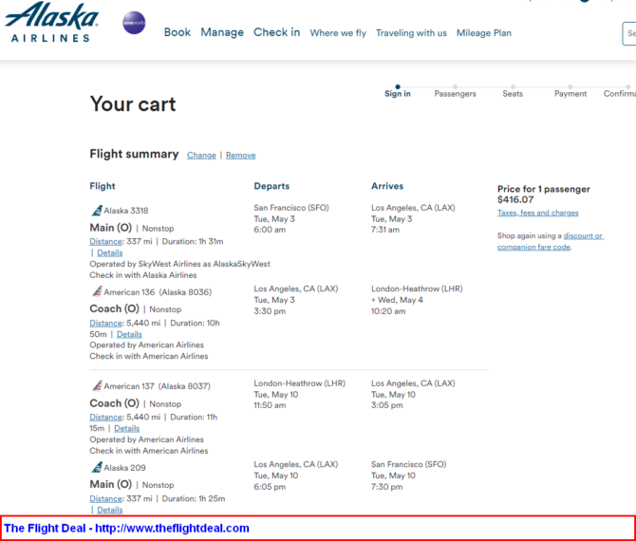Click the Change flight link
636x541 pixels.
click(201, 156)
